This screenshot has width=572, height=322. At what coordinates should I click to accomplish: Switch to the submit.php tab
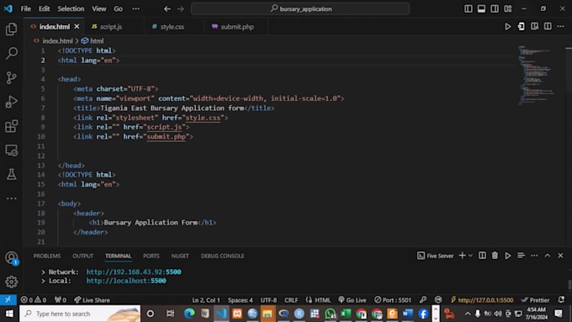pos(237,27)
